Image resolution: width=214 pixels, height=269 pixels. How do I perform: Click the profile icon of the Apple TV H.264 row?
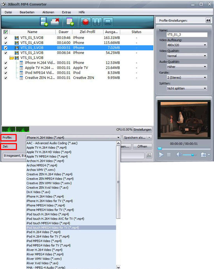(21, 68)
